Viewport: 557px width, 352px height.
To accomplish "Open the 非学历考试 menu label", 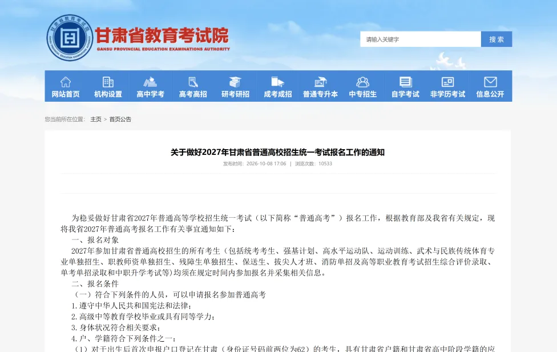I will pyautogui.click(x=447, y=94).
